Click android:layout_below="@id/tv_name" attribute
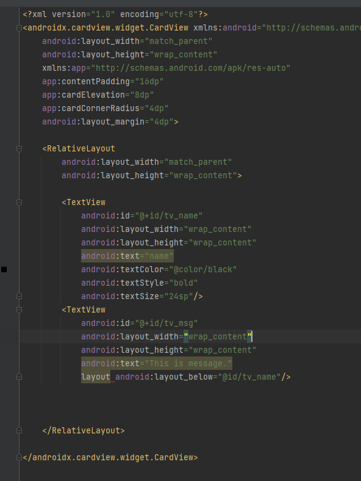This screenshot has width=361, height=481. [x=198, y=377]
